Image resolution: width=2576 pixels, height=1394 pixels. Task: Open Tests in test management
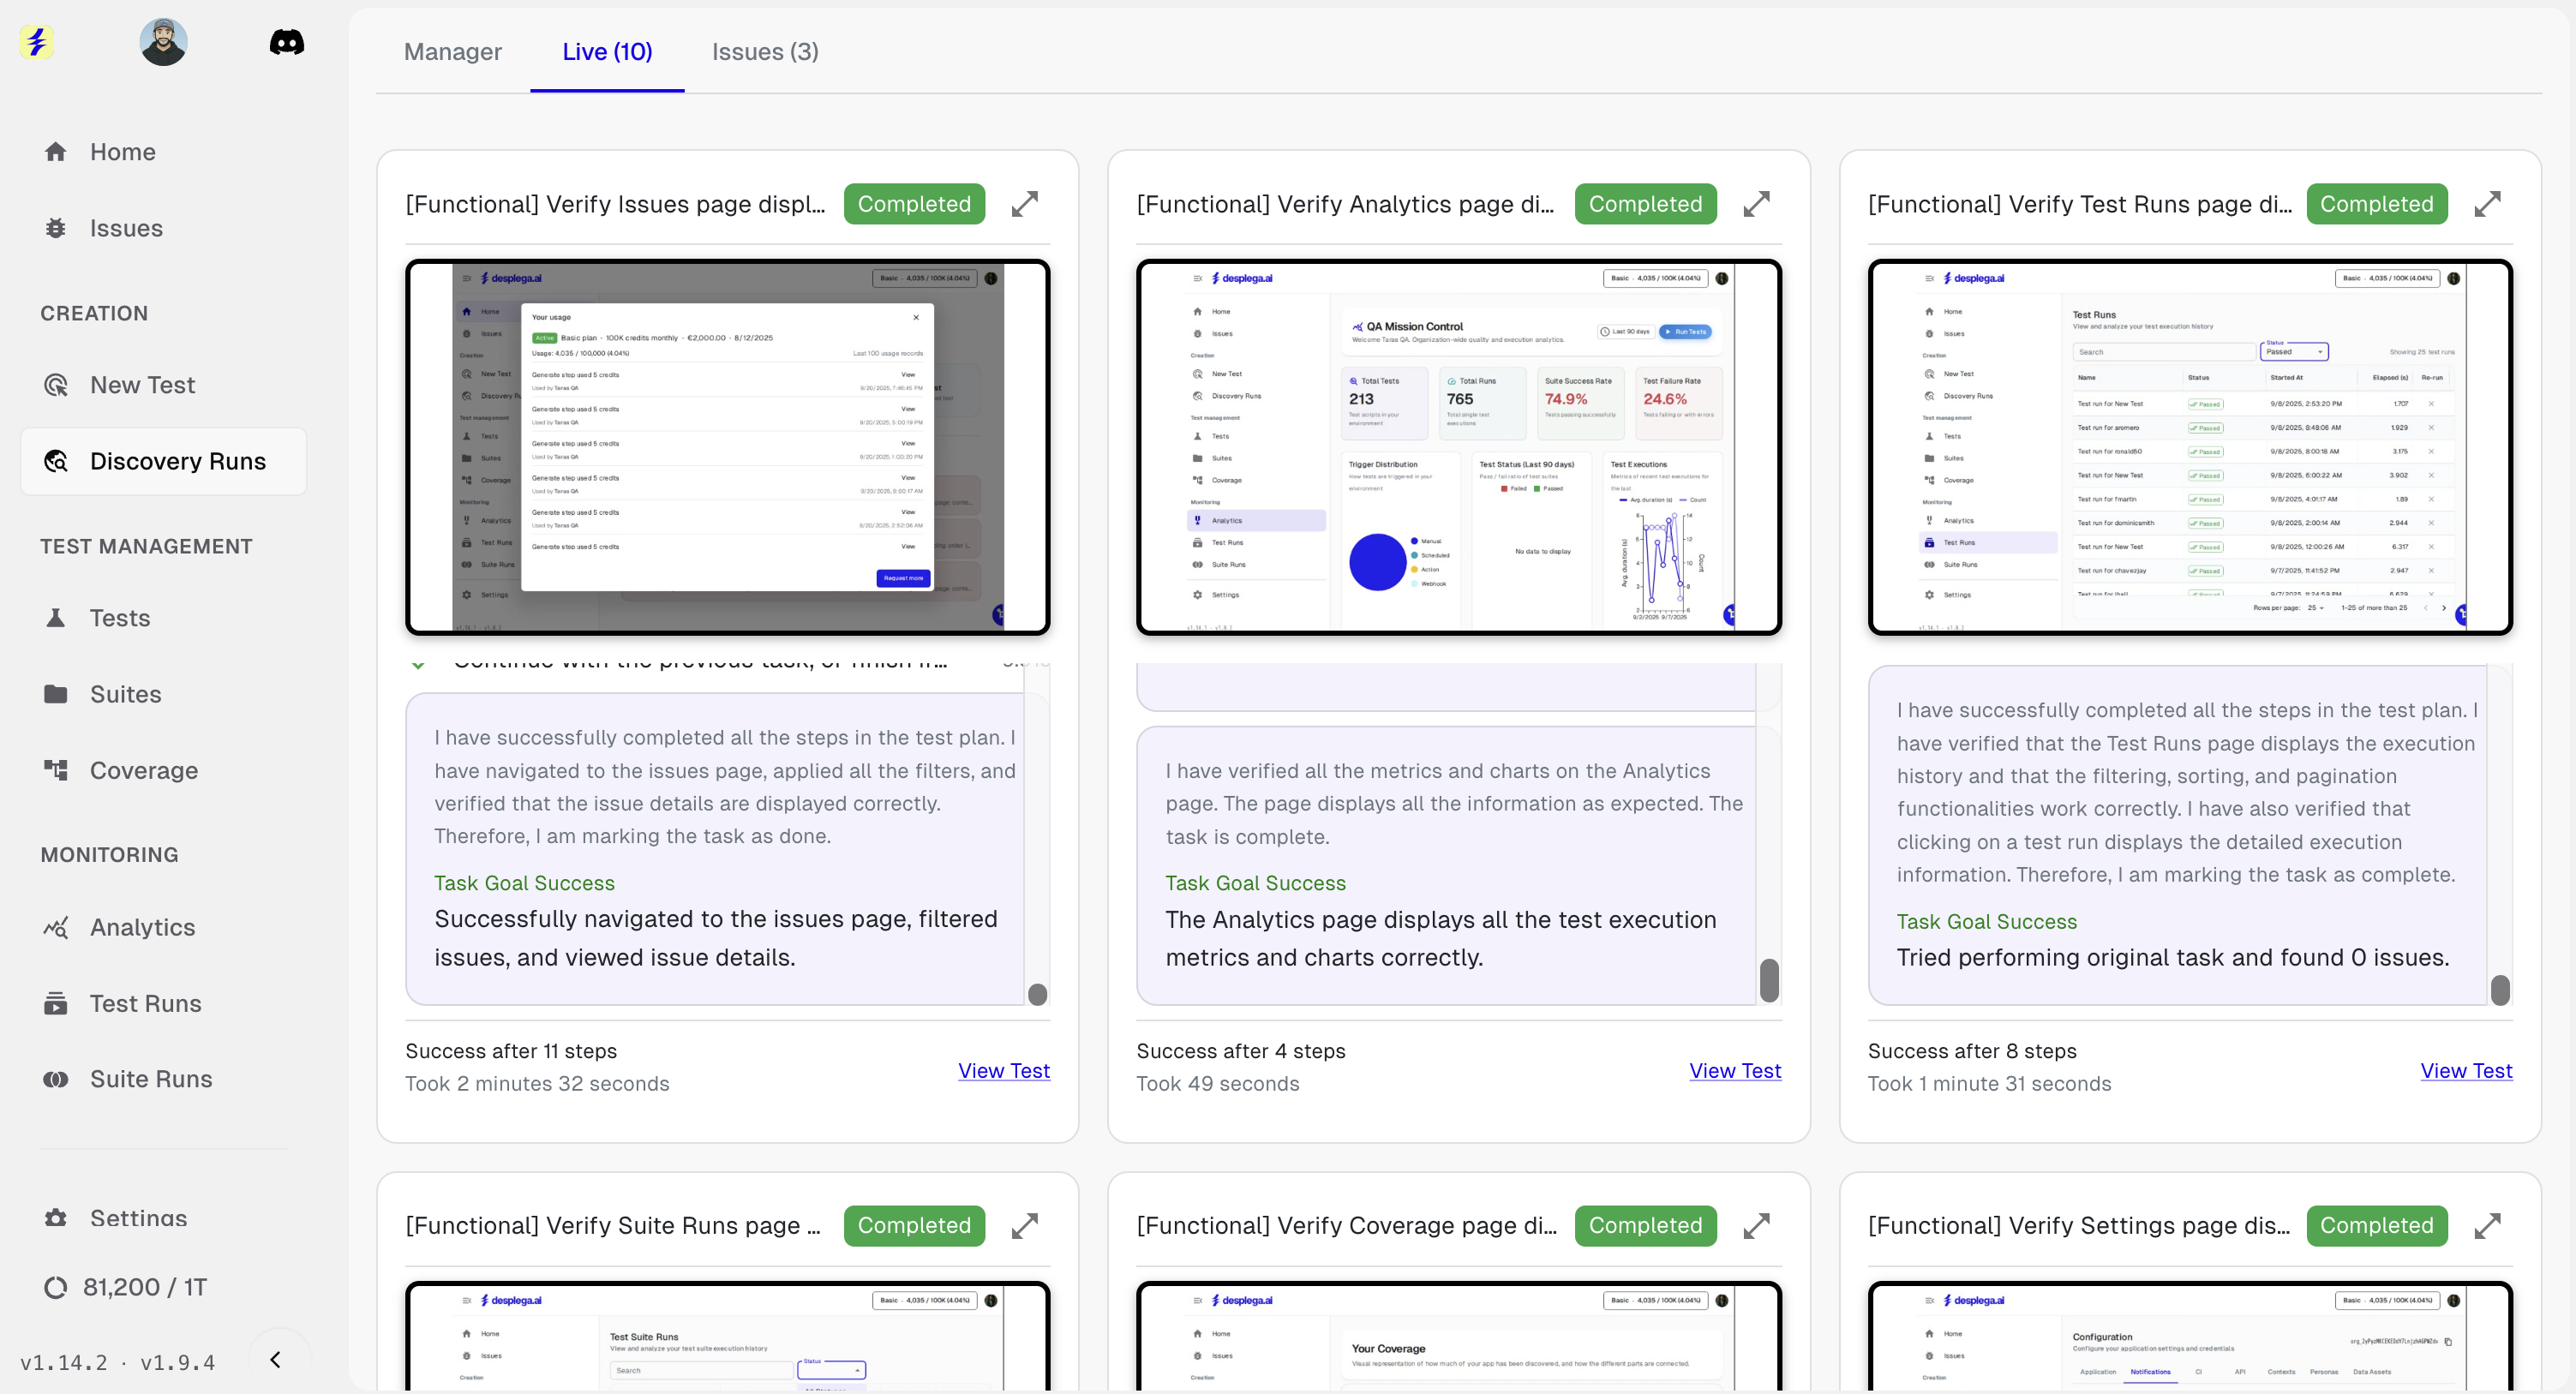coord(119,618)
